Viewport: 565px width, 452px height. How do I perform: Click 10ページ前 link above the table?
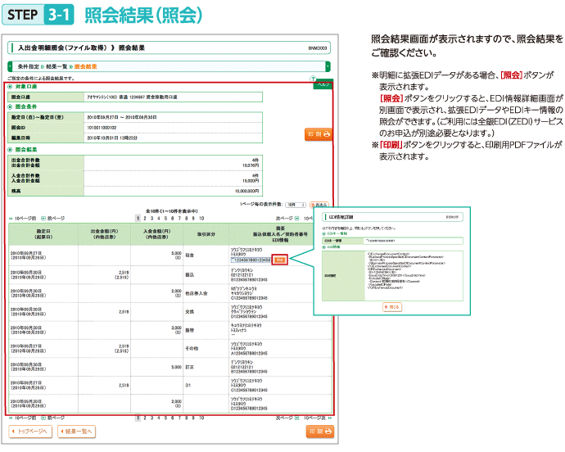click(22, 219)
